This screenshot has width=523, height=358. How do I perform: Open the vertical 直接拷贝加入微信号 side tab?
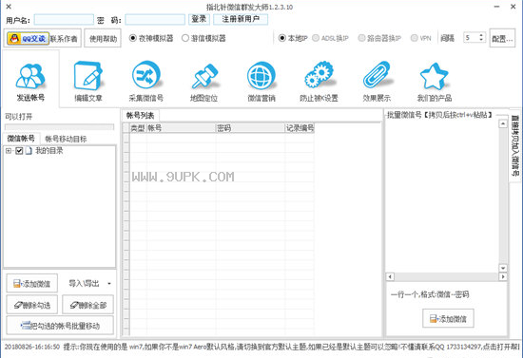tap(515, 145)
